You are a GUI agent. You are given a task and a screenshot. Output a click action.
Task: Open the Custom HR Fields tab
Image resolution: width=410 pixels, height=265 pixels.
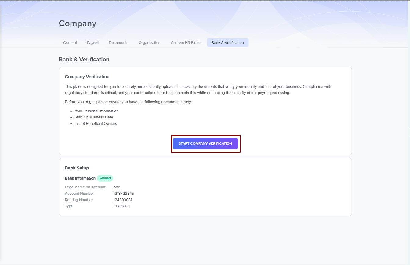186,43
